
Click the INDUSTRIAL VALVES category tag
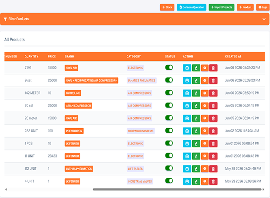(x=140, y=181)
